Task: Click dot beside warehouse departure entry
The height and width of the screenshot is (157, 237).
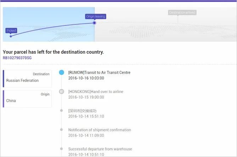Action: coord(61,149)
